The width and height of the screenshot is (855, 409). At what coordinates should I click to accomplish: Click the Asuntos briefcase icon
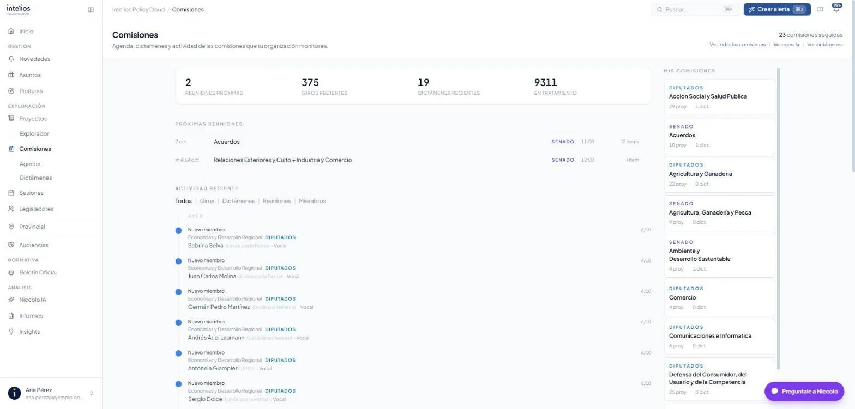pos(11,75)
